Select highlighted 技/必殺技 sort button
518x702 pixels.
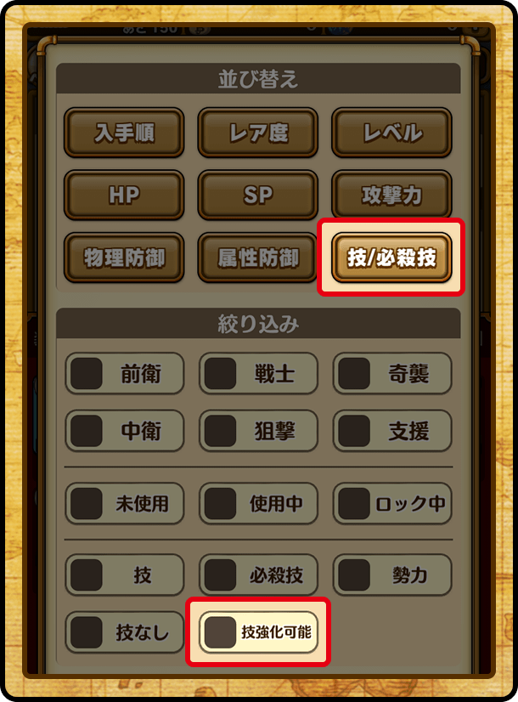pyautogui.click(x=391, y=258)
